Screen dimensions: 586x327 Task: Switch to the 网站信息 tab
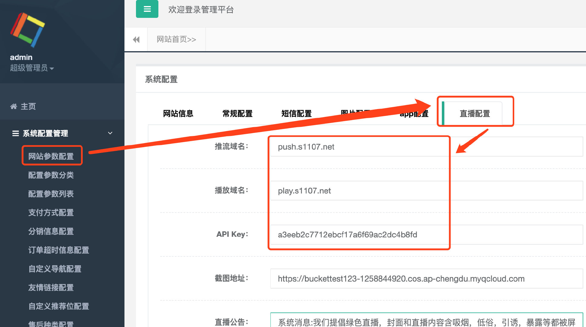pos(178,114)
